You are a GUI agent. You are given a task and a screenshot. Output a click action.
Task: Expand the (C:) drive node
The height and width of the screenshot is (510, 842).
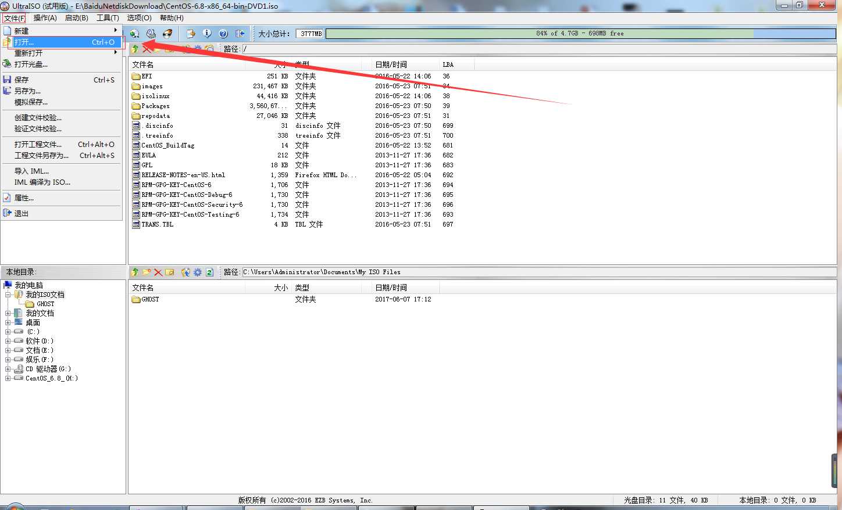[8, 332]
